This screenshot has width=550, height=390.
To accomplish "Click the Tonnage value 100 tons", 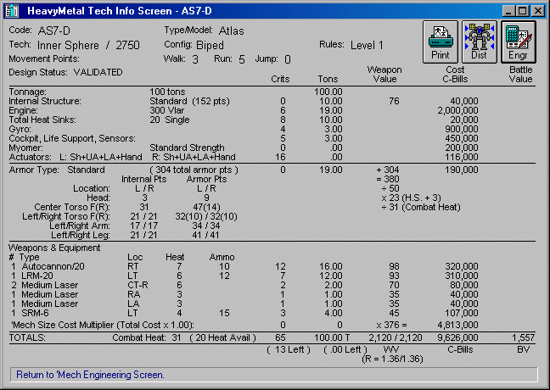I will coord(167,92).
